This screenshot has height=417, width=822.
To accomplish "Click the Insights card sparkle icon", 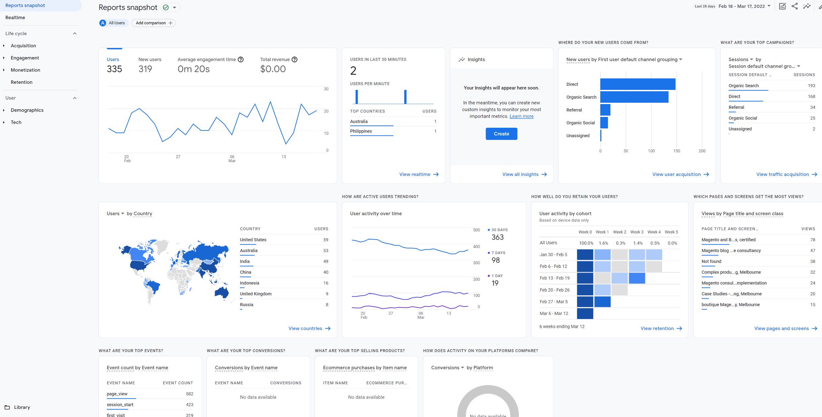I will [x=461, y=59].
